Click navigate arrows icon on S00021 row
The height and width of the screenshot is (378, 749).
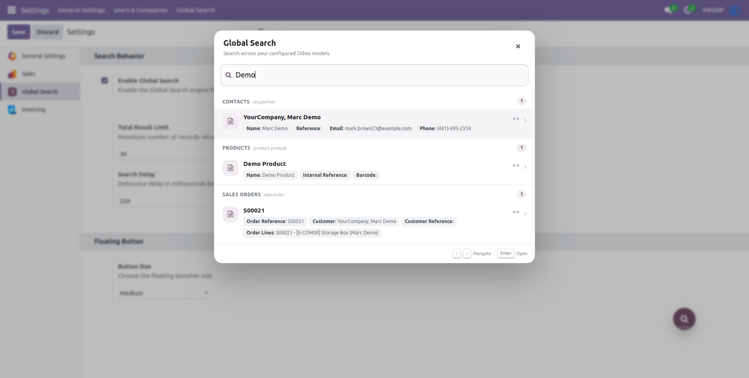(x=516, y=213)
